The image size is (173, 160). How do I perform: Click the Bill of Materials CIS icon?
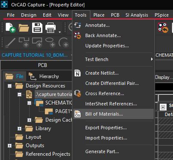click(78, 114)
